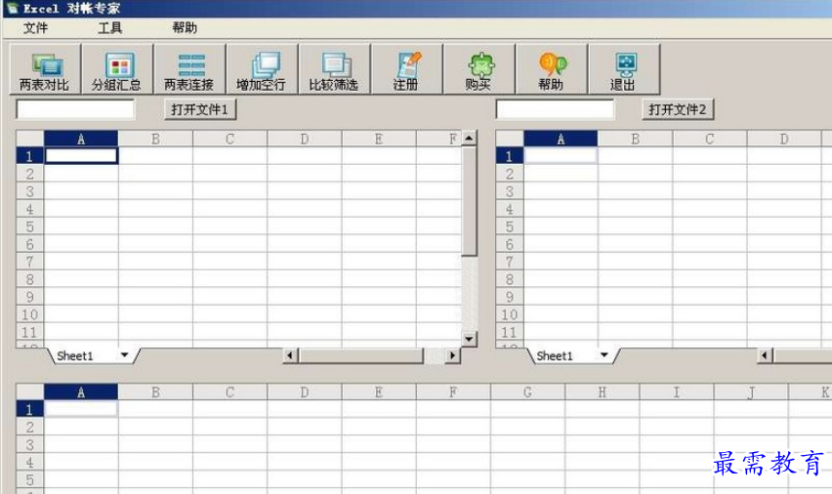Click the left pane scroll down arrow

pyautogui.click(x=469, y=338)
